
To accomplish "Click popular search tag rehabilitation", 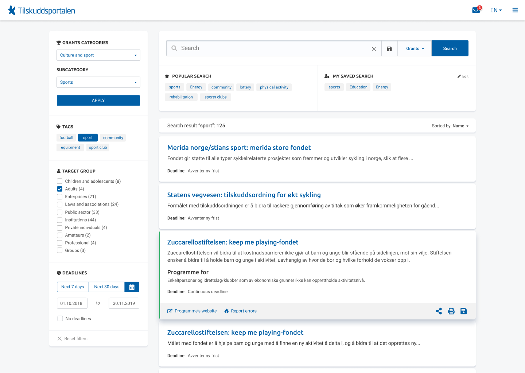I will pyautogui.click(x=181, y=97).
